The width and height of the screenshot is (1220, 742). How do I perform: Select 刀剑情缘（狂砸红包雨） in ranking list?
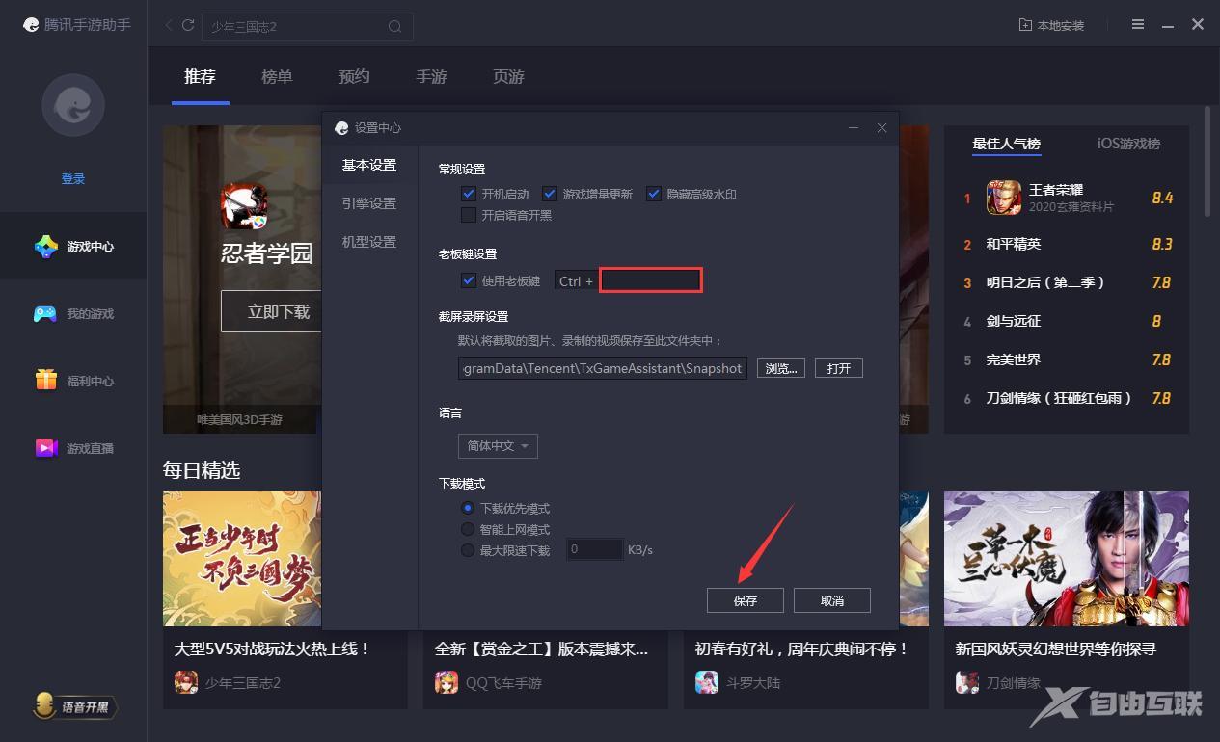coord(1060,399)
